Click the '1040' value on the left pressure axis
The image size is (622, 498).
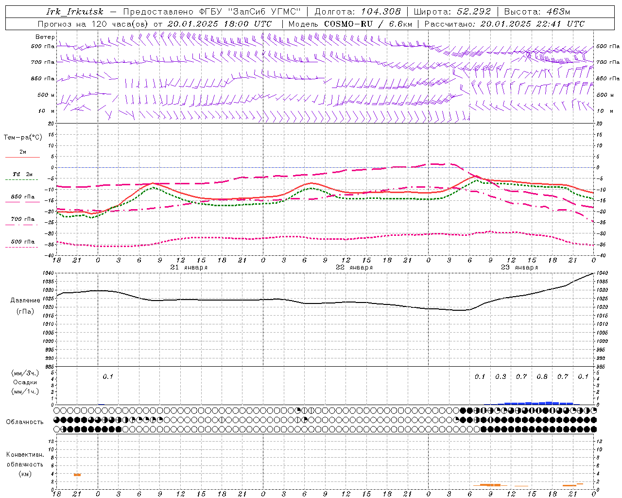point(48,273)
